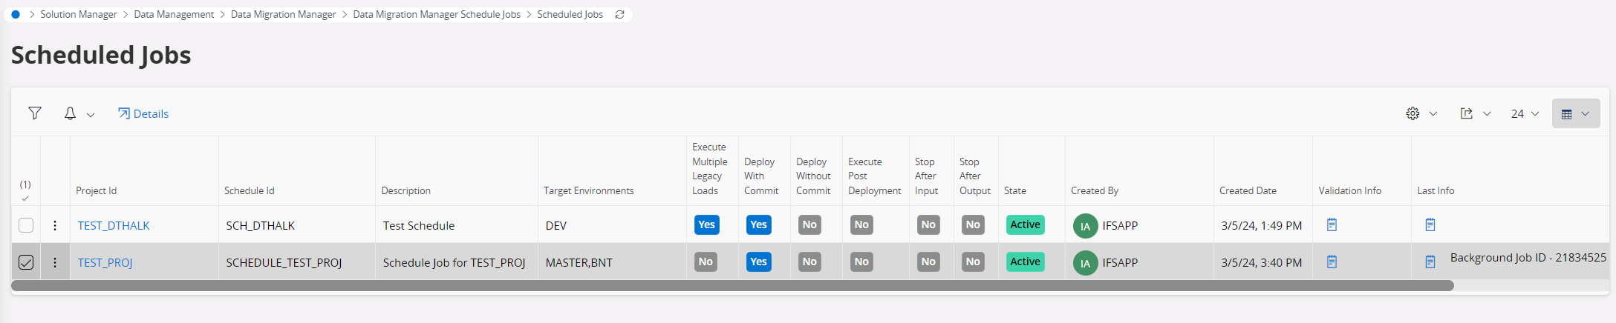The image size is (1616, 323).
Task: Click the home dot in the breadcrumb
Action: click(16, 15)
